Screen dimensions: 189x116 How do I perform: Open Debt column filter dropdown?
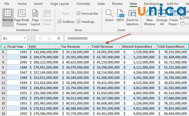(x=58, y=47)
